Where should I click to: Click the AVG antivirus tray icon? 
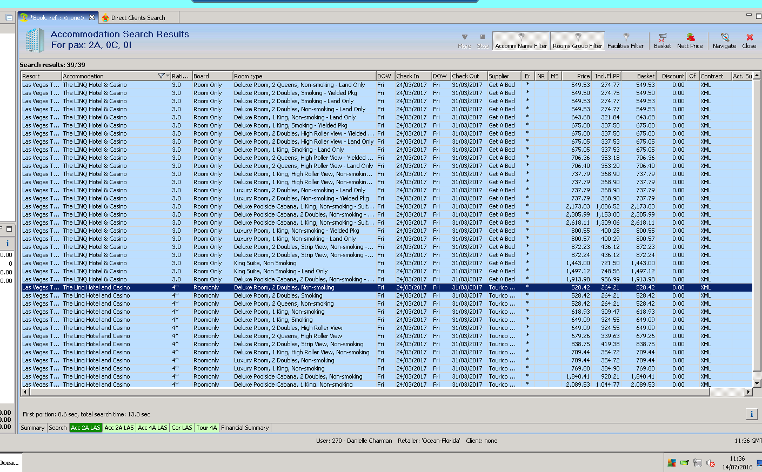(x=672, y=463)
